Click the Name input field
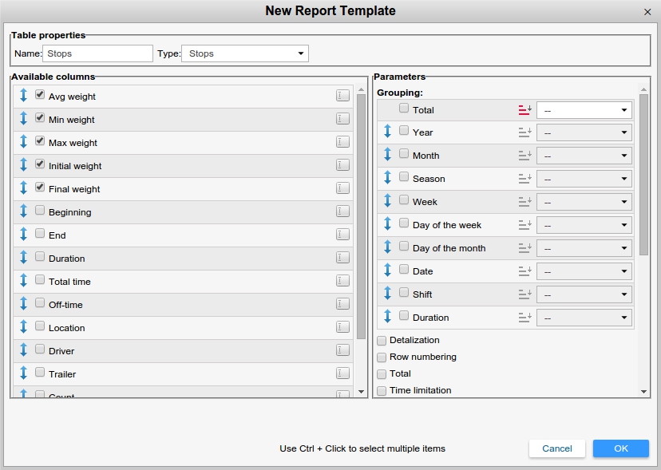Screen dimensions: 661x470 click(97, 53)
